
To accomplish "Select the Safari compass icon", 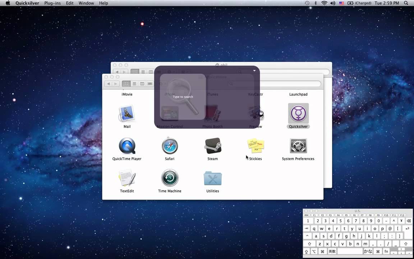I will coord(170,146).
